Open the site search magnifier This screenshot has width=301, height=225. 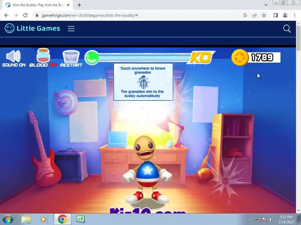pyautogui.click(x=287, y=29)
